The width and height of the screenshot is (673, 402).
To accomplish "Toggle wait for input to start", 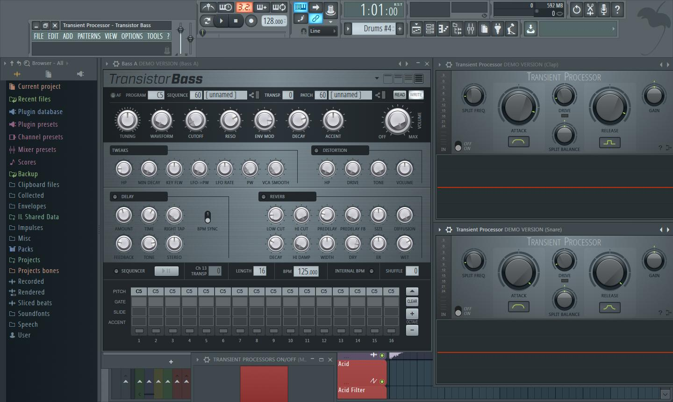I will point(226,7).
